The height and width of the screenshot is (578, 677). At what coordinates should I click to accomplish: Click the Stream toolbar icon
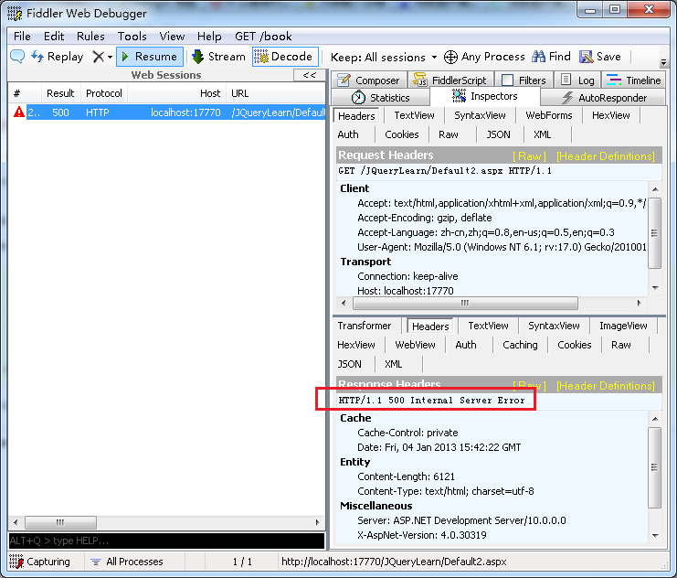pyautogui.click(x=197, y=57)
